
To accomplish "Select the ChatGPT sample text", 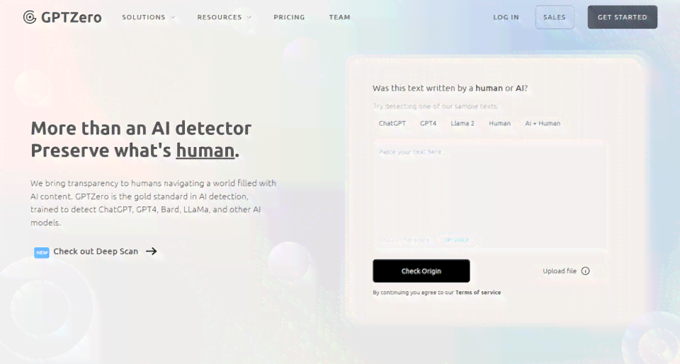I will pyautogui.click(x=392, y=124).
